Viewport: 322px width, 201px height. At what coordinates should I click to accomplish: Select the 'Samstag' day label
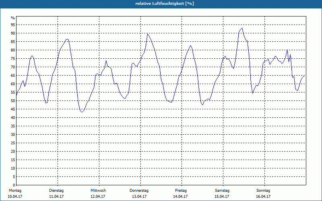click(222, 191)
